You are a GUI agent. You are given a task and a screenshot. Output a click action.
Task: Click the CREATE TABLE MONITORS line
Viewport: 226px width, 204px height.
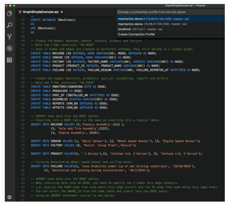coord(68,87)
